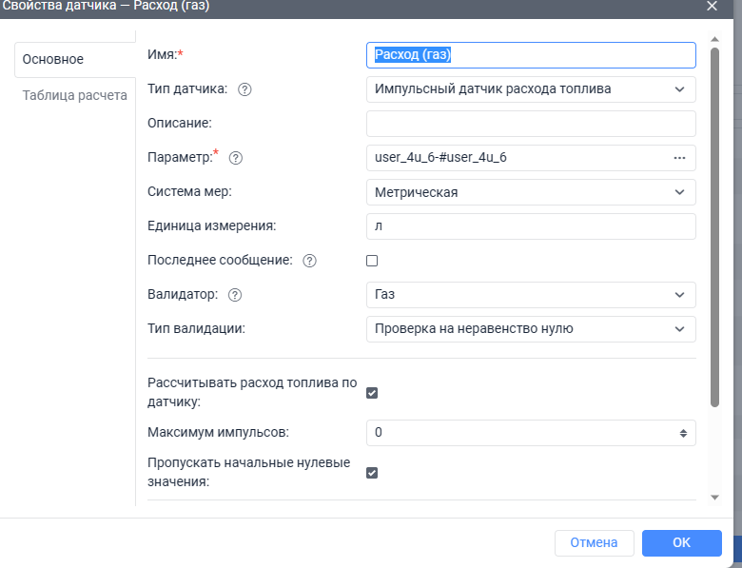This screenshot has height=568, width=742.
Task: Uncheck Рассчитывать расход топлива по датчику
Action: click(372, 393)
